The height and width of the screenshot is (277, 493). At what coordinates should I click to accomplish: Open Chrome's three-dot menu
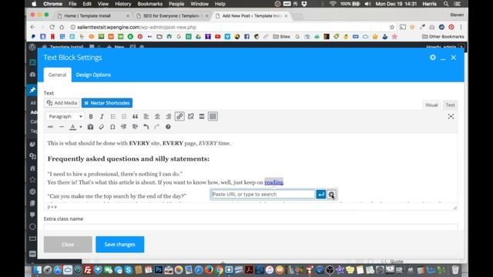click(x=461, y=28)
